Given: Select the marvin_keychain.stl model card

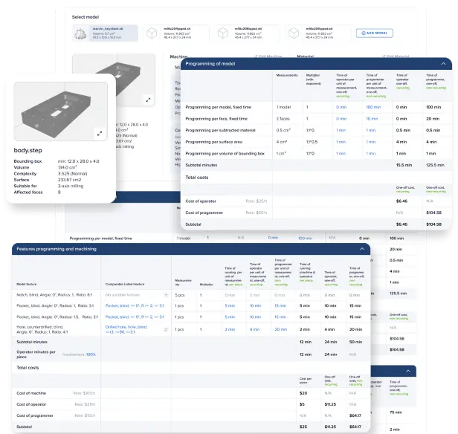Looking at the screenshot, I should [x=104, y=33].
